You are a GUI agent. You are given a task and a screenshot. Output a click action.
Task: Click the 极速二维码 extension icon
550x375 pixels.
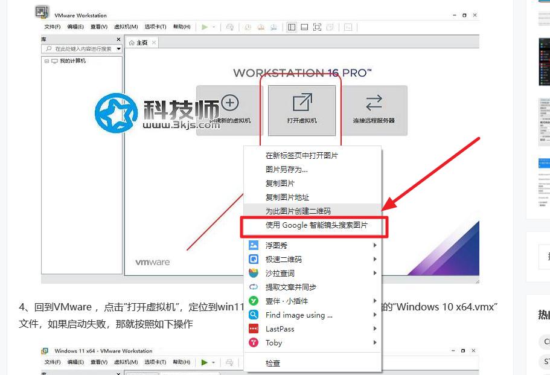pos(253,259)
